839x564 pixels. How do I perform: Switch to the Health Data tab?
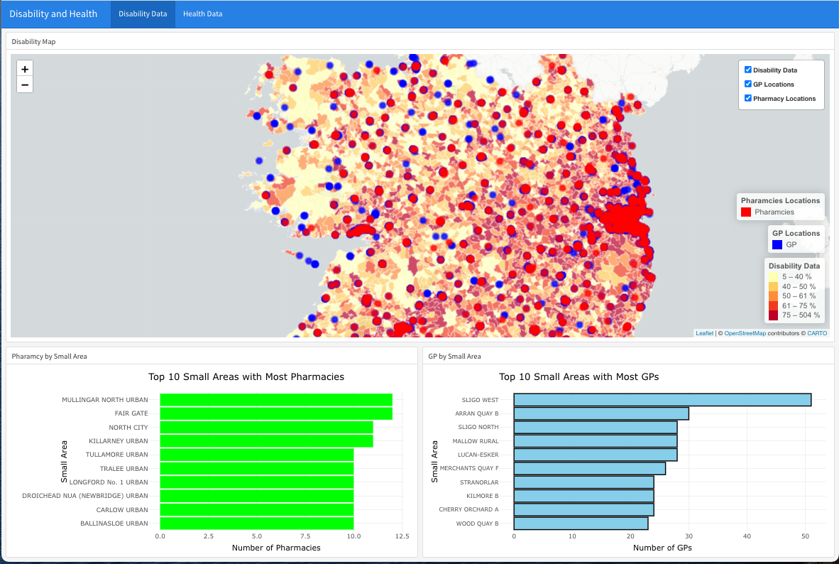pyautogui.click(x=202, y=13)
